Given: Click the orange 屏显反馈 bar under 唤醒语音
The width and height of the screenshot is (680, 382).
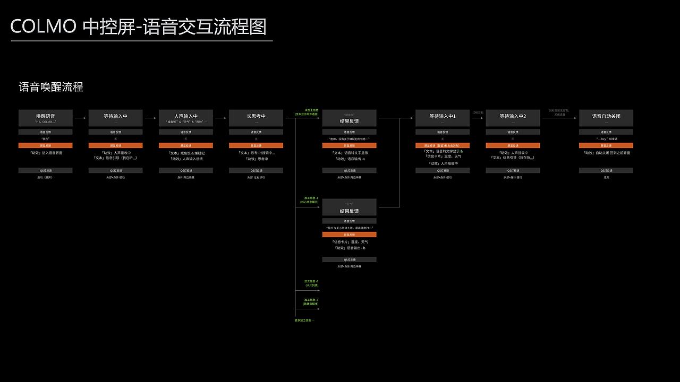Looking at the screenshot, I should (46, 145).
